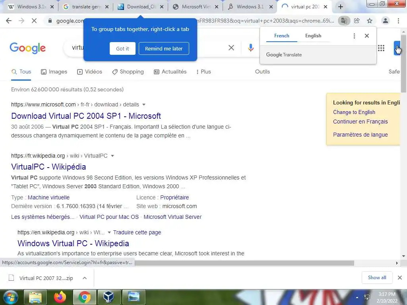The image size is (407, 305).
Task: Open the Chrome profile avatar
Action: (x=386, y=21)
